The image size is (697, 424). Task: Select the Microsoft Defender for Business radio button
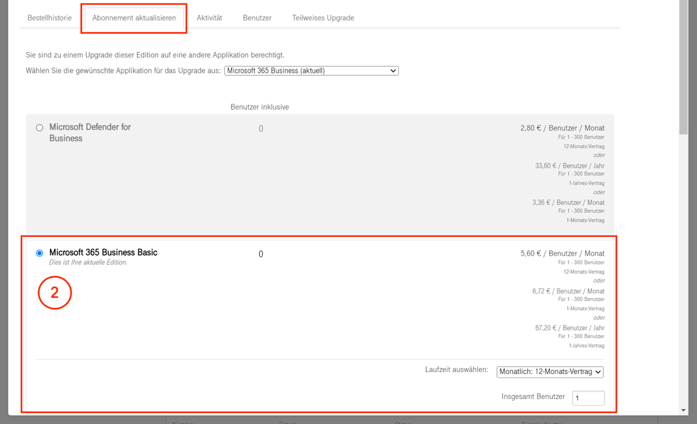[40, 128]
